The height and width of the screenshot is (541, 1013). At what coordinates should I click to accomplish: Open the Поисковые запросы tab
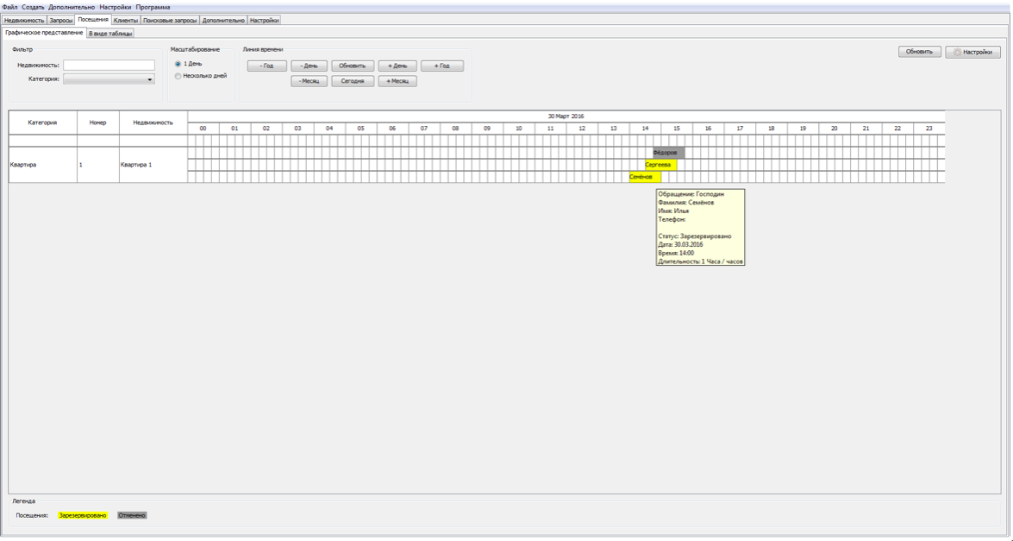pyautogui.click(x=170, y=20)
